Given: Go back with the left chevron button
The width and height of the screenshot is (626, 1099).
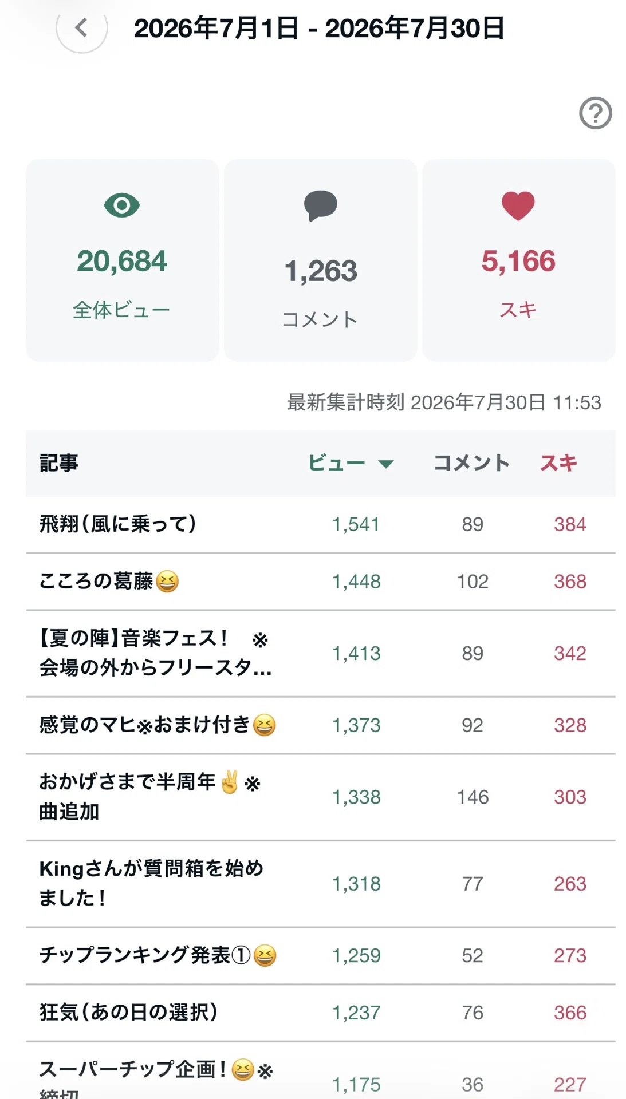Looking at the screenshot, I should 81,27.
